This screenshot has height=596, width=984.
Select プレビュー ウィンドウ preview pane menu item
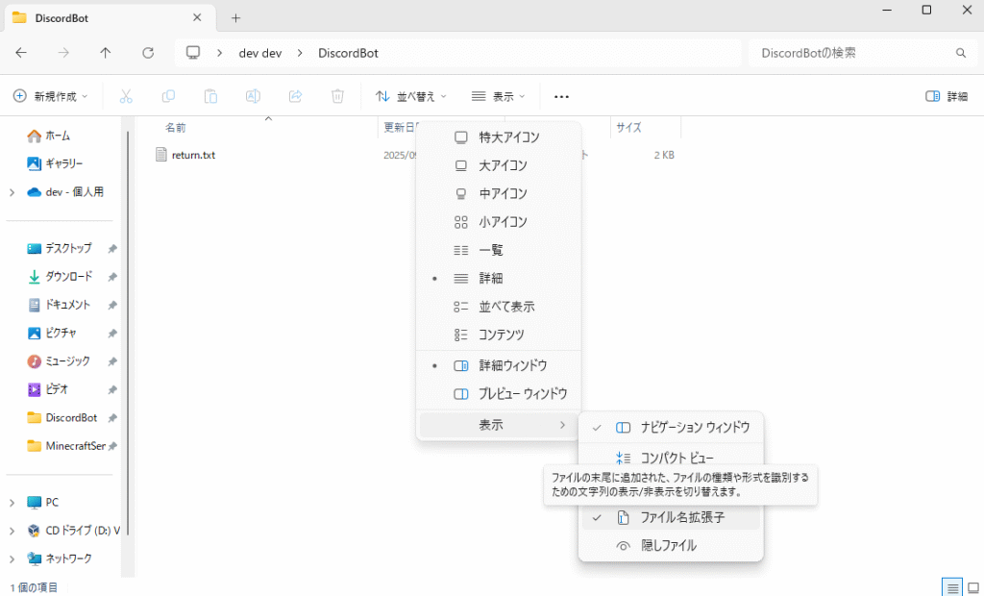[x=523, y=394]
